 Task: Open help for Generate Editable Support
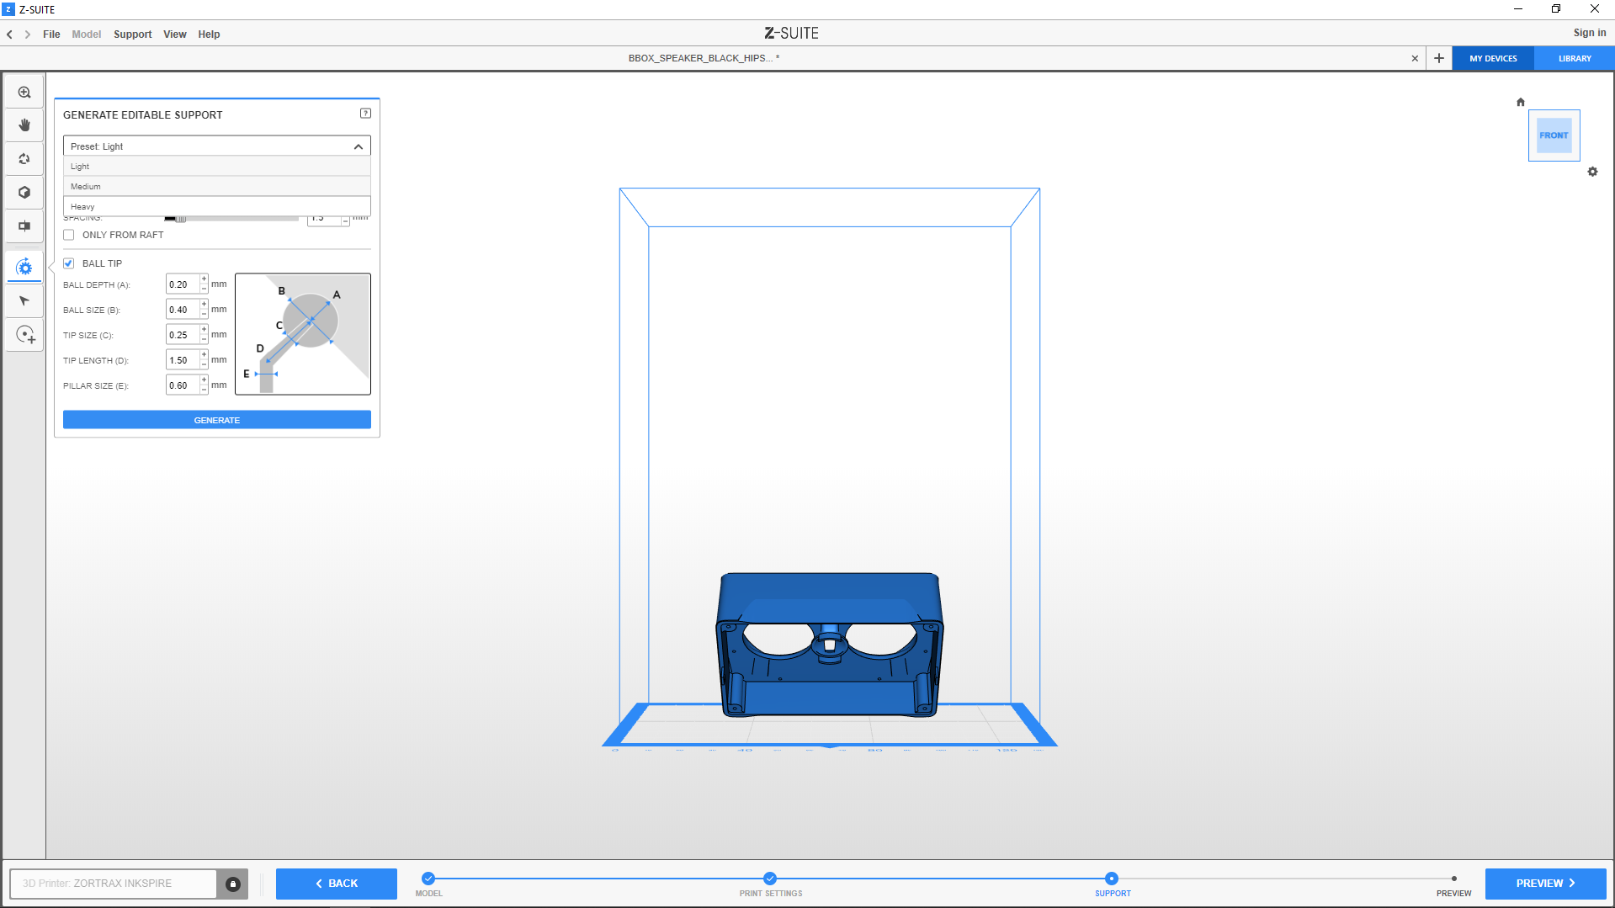click(365, 114)
